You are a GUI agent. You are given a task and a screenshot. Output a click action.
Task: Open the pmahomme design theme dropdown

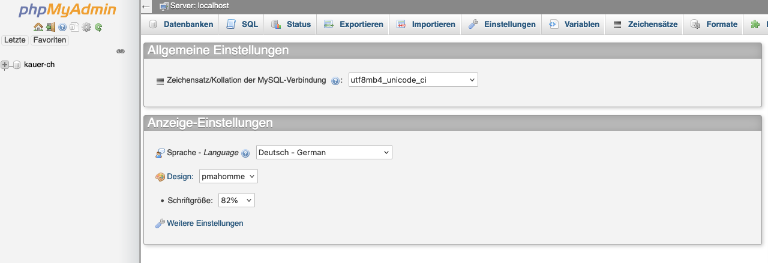(228, 176)
